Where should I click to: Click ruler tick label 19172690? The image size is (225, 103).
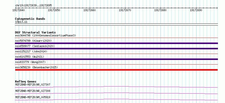196,10
